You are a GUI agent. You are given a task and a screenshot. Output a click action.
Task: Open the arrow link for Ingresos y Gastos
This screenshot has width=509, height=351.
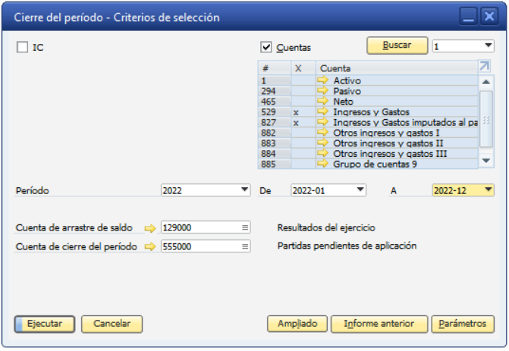[x=322, y=111]
